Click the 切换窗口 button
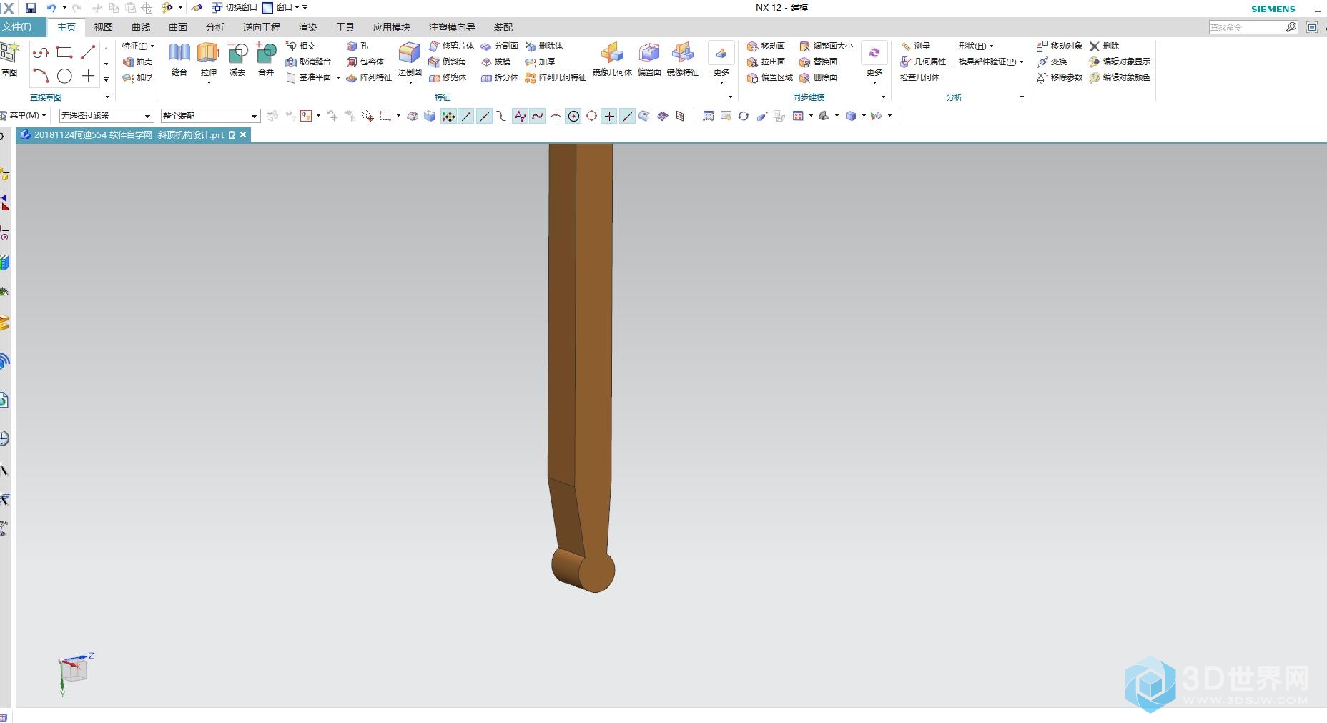Screen dimensions: 1327x723 click(235, 7)
